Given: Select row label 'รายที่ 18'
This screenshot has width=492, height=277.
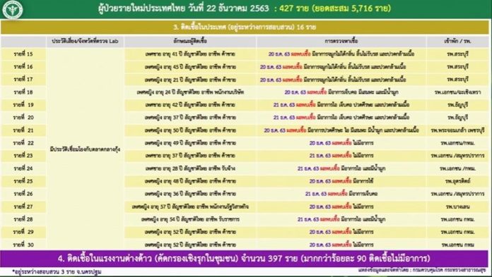Looking at the screenshot, I should pos(23,92).
